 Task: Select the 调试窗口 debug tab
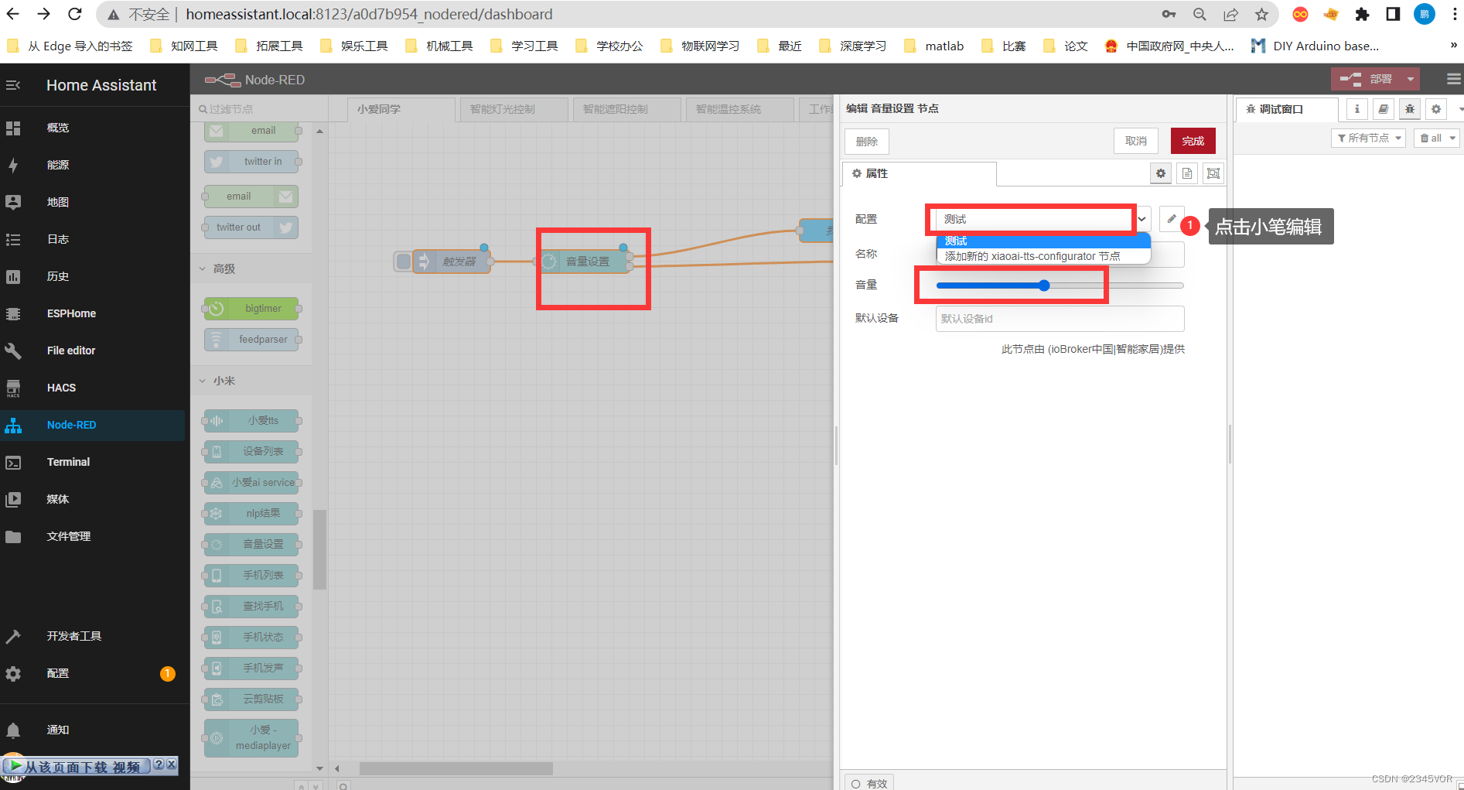[1287, 109]
